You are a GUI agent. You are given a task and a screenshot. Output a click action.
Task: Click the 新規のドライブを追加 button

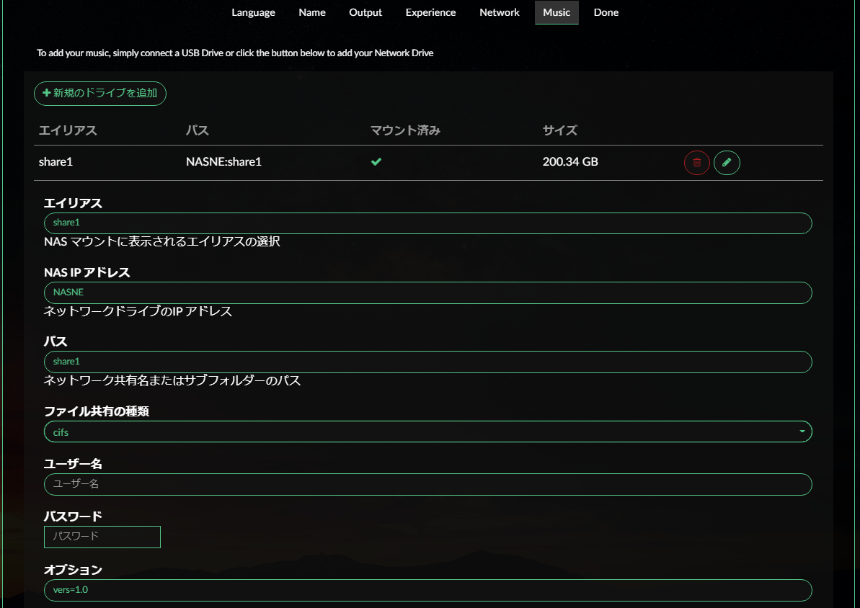(x=99, y=93)
